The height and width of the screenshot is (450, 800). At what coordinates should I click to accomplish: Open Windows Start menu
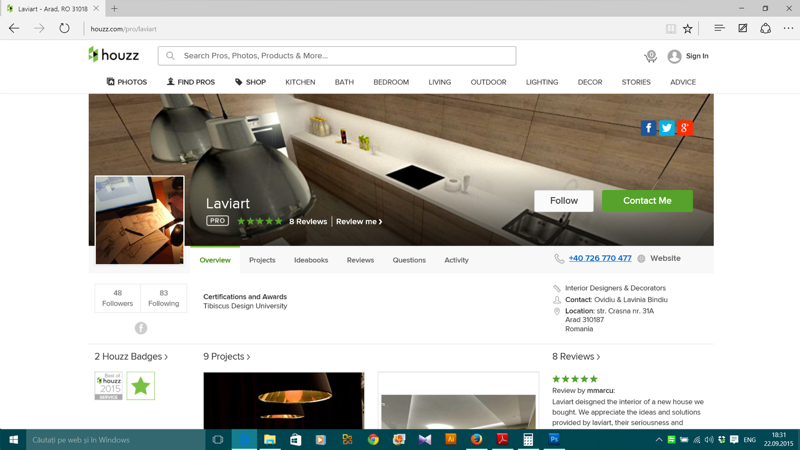(13, 440)
